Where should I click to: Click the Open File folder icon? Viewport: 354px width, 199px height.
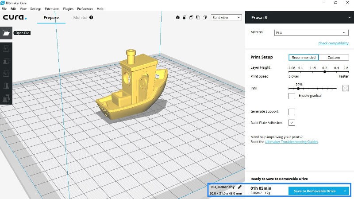coord(6,33)
